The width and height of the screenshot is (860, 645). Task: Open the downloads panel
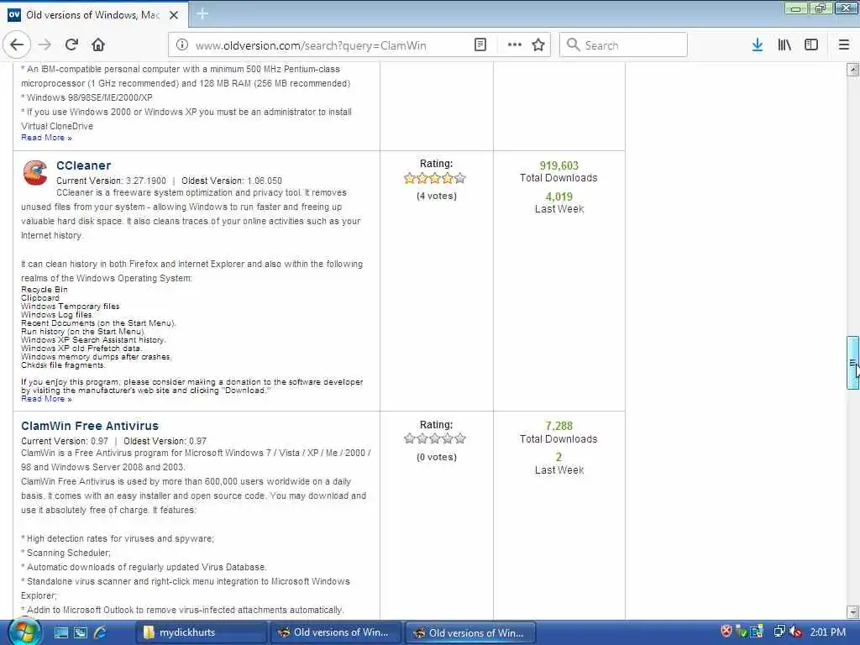[x=758, y=45]
